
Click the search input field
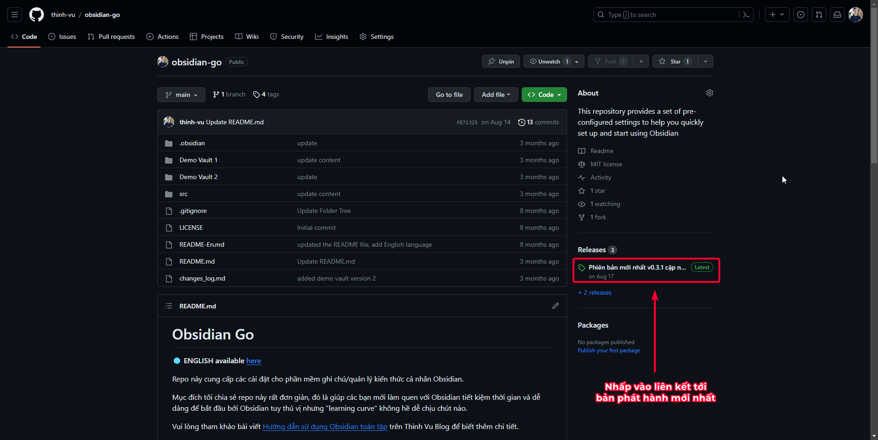(668, 15)
